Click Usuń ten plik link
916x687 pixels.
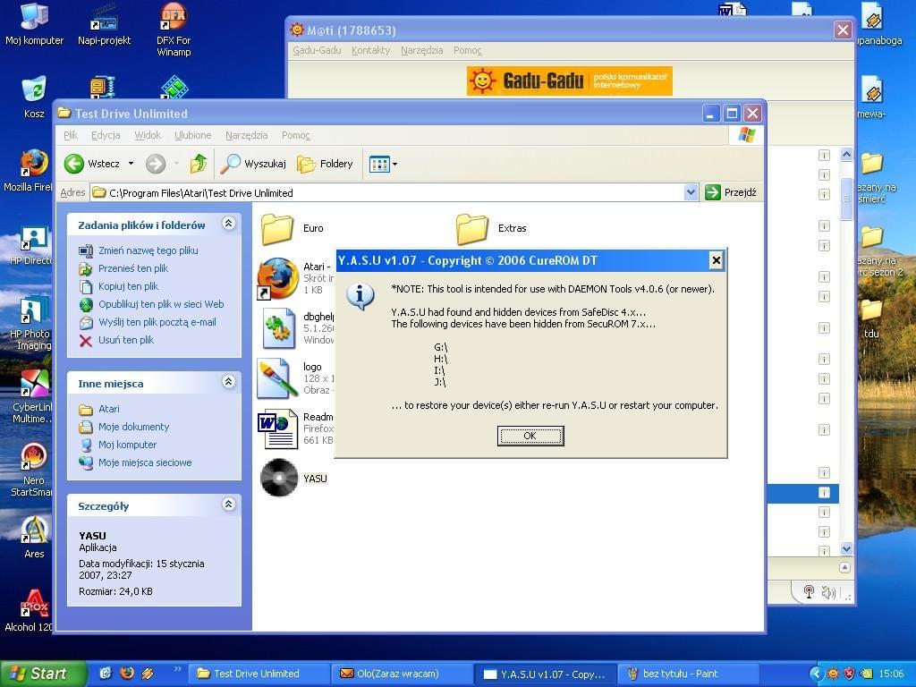tap(126, 340)
